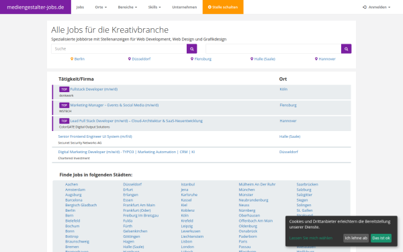Open Offenbach Am Main in the city list
The image size is (403, 252).
click(x=256, y=221)
